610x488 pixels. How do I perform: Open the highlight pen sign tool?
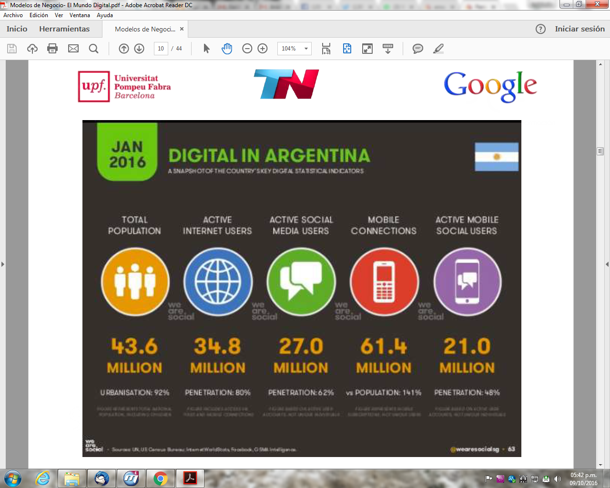pyautogui.click(x=438, y=49)
